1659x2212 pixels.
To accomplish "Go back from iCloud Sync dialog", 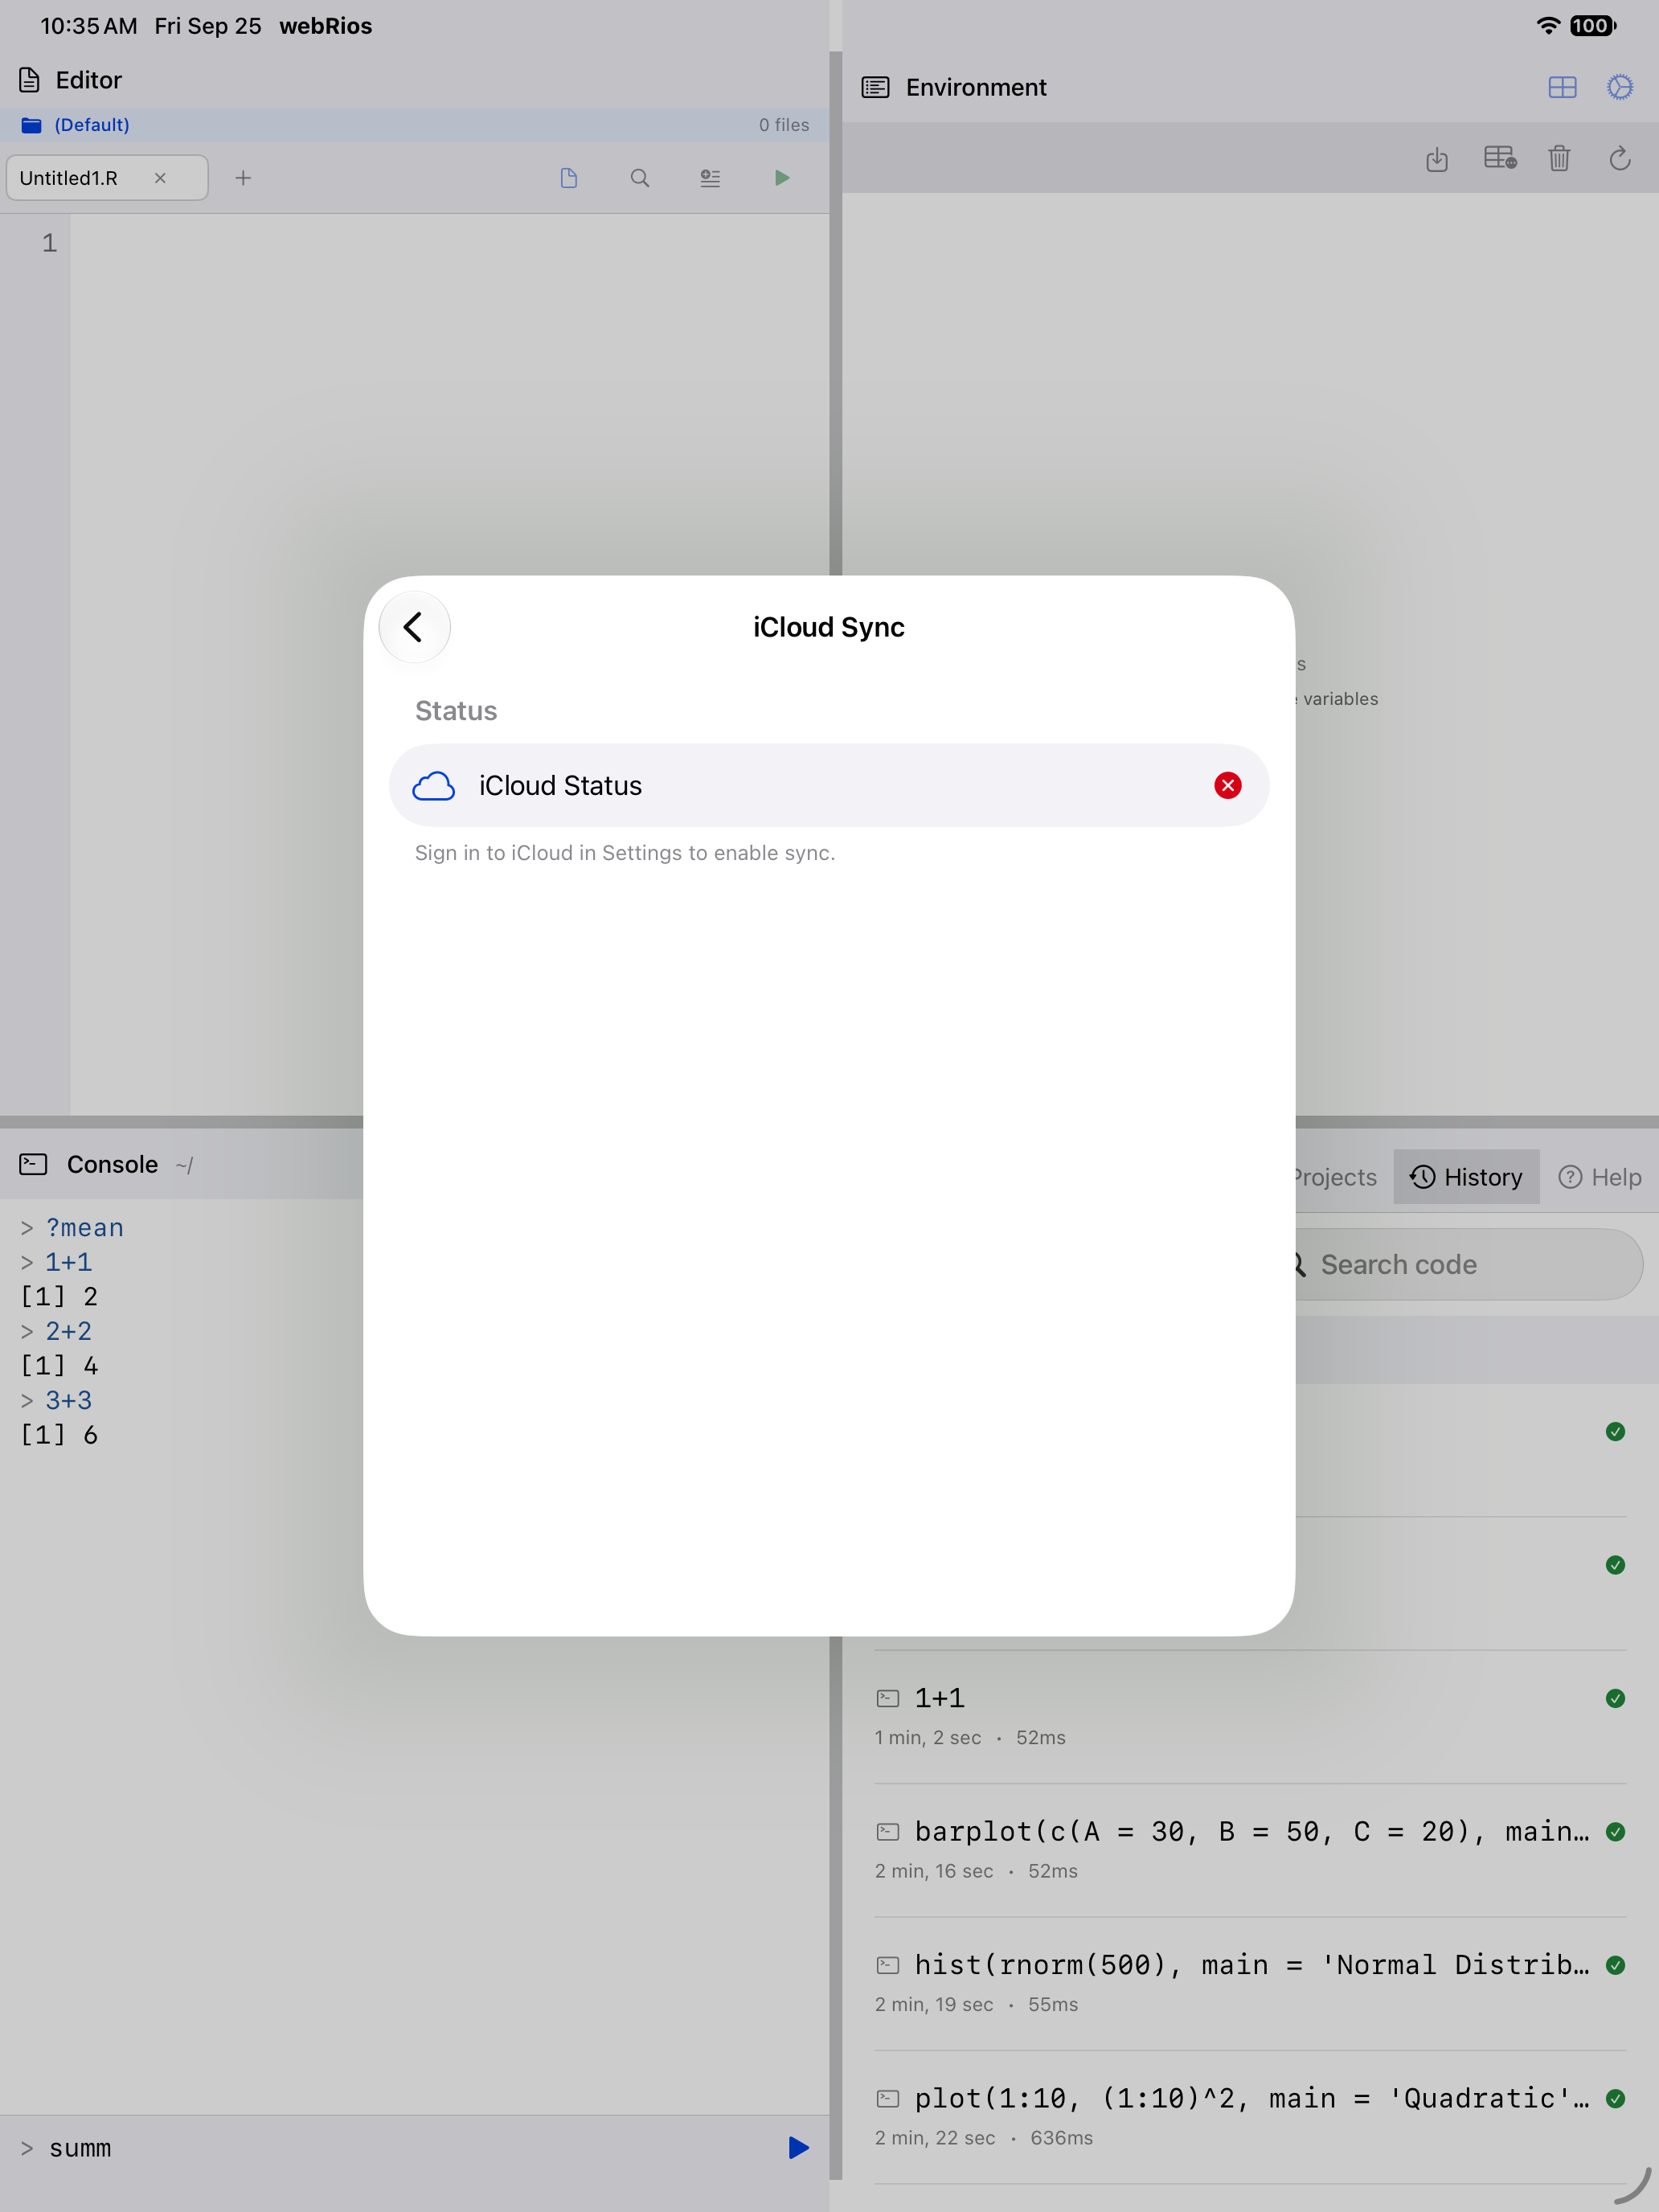I will pos(414,627).
